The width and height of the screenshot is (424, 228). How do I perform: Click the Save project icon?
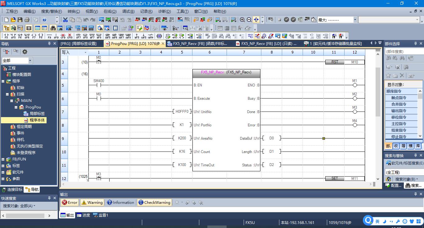click(x=20, y=20)
